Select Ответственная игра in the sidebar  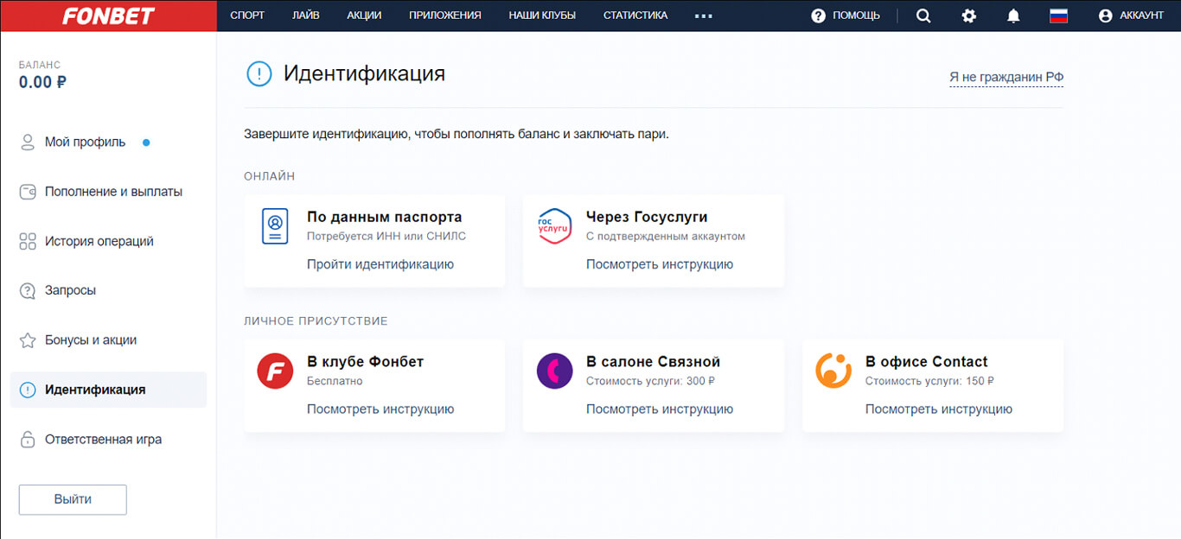103,439
